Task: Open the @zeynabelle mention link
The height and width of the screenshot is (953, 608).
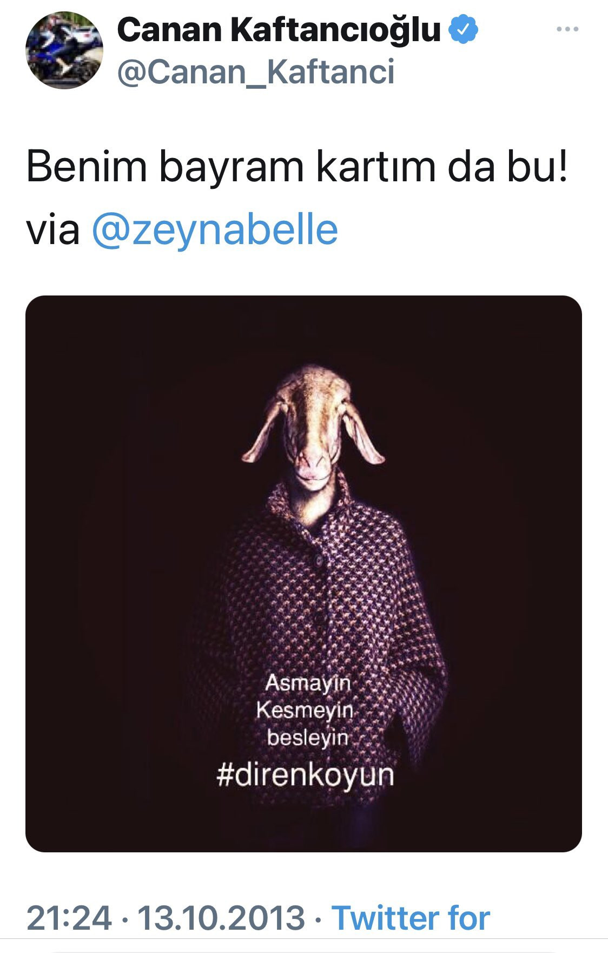Action: (x=215, y=229)
